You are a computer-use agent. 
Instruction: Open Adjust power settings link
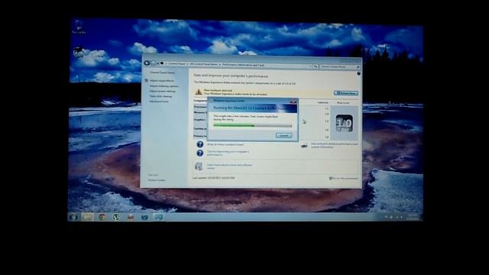coord(163,92)
